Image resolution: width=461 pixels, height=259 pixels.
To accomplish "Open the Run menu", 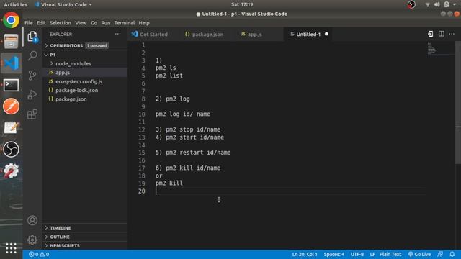I will pyautogui.click(x=106, y=23).
